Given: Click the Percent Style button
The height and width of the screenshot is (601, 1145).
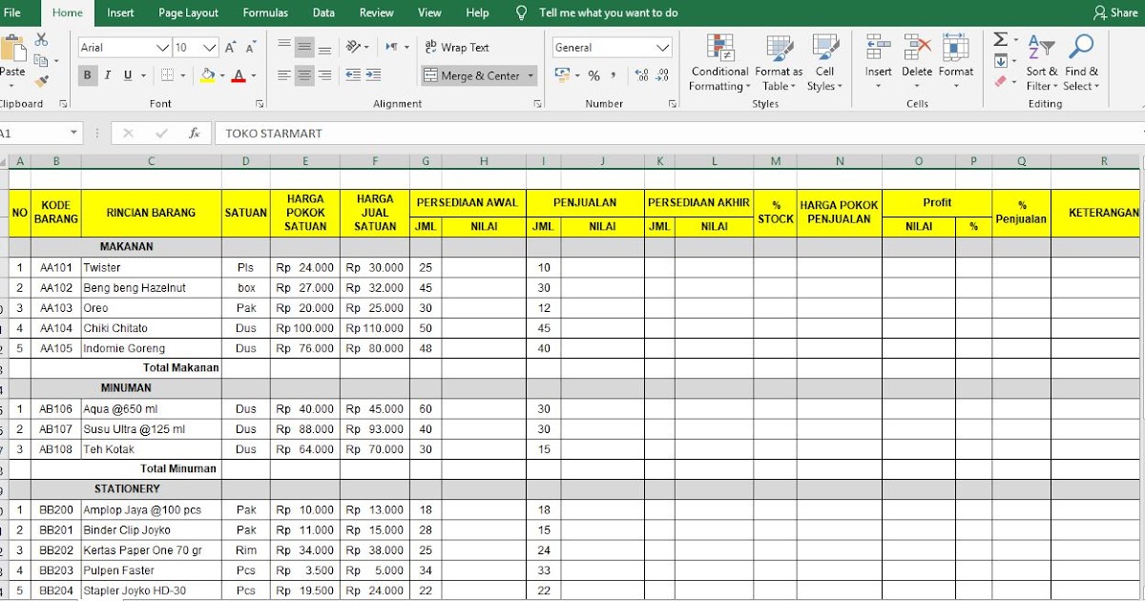Looking at the screenshot, I should (x=593, y=75).
